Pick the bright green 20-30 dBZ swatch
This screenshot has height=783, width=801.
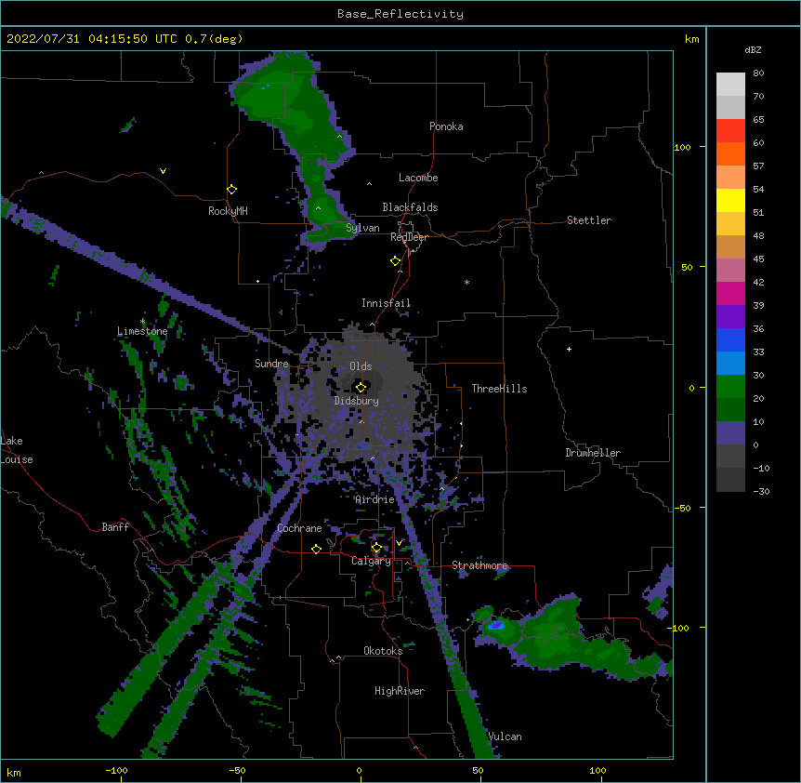[730, 387]
